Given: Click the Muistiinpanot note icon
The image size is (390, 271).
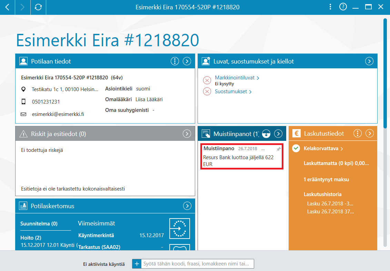Looking at the screenshot, I should click(x=206, y=134).
